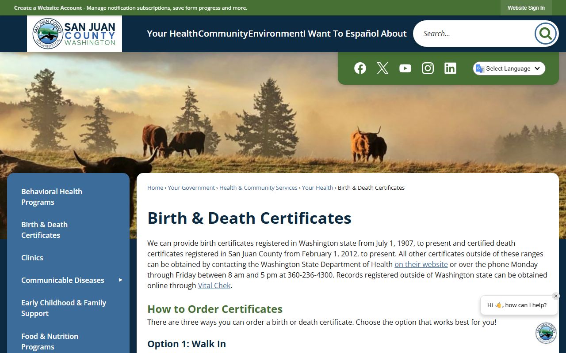Close the chat help bubble
The height and width of the screenshot is (353, 566).
[x=556, y=296]
